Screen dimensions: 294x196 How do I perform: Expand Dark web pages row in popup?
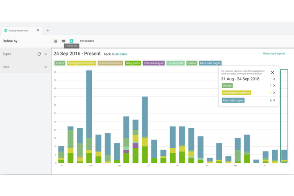[x=274, y=100]
